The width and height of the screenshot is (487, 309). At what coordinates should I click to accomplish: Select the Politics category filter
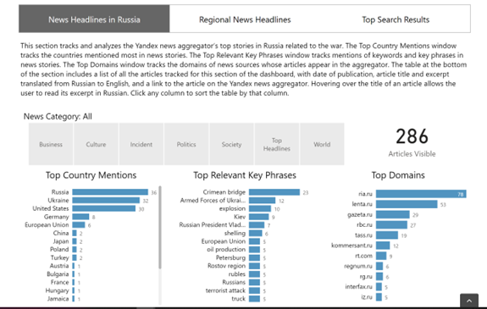[x=186, y=144]
